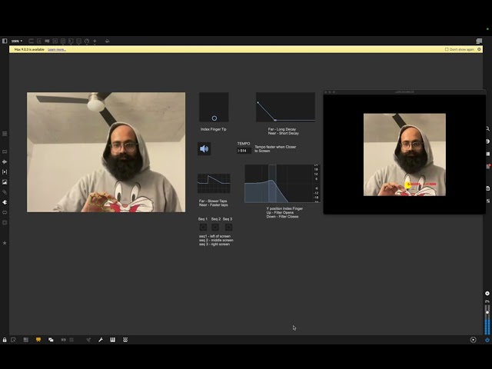
Task: Open the notification-badged icon in right sidebar
Action: pyautogui.click(x=488, y=166)
